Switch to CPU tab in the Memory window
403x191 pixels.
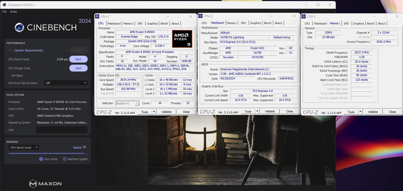[307, 24]
